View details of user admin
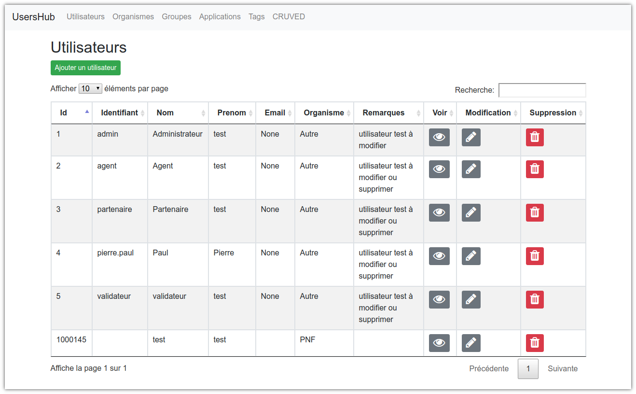 [x=439, y=138]
